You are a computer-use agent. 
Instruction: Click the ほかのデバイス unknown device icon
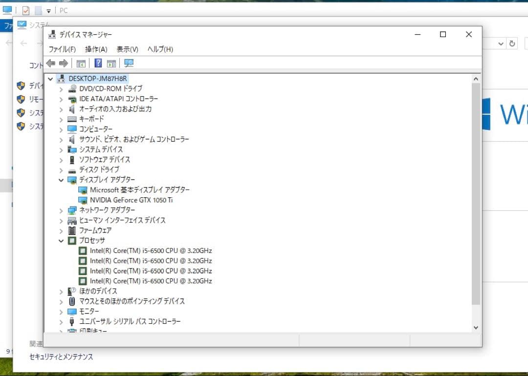click(x=72, y=291)
